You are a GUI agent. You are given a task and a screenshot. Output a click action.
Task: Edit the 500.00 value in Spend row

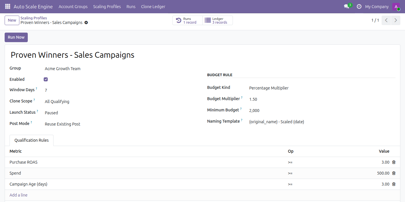(x=383, y=173)
